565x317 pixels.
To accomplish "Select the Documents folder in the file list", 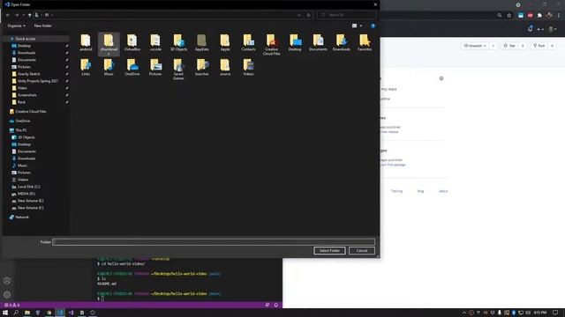I will click(318, 43).
